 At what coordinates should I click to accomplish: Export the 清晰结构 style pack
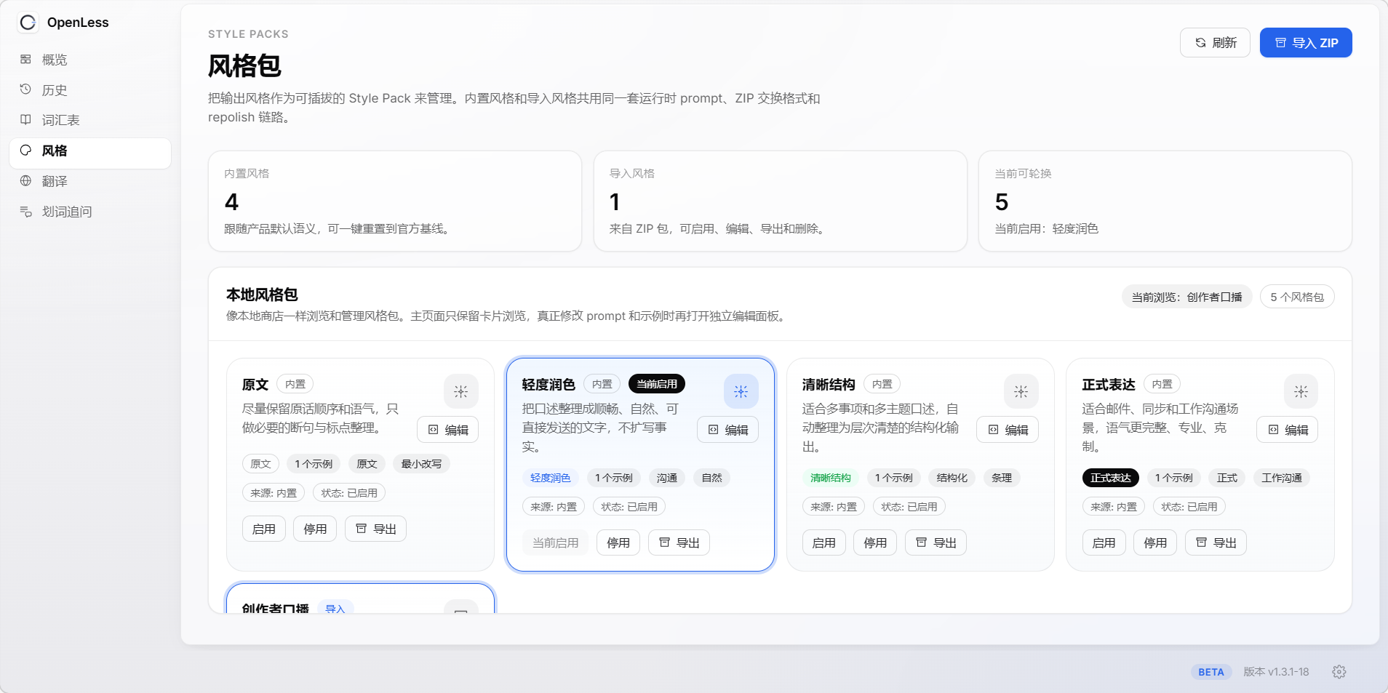point(936,542)
